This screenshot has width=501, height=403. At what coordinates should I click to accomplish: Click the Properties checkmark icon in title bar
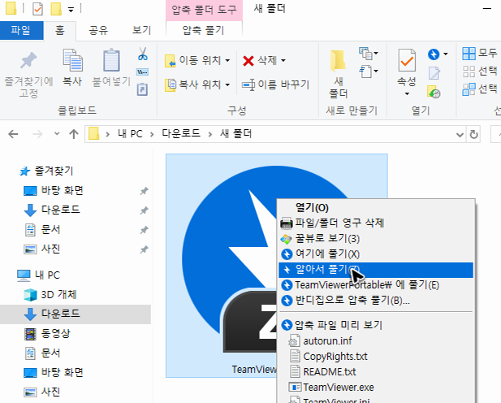(37, 9)
